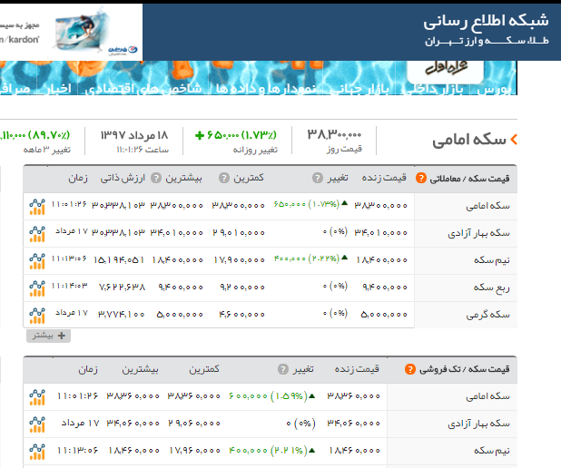
Task: Expand more rows with بیشتر button
Action: [49, 336]
